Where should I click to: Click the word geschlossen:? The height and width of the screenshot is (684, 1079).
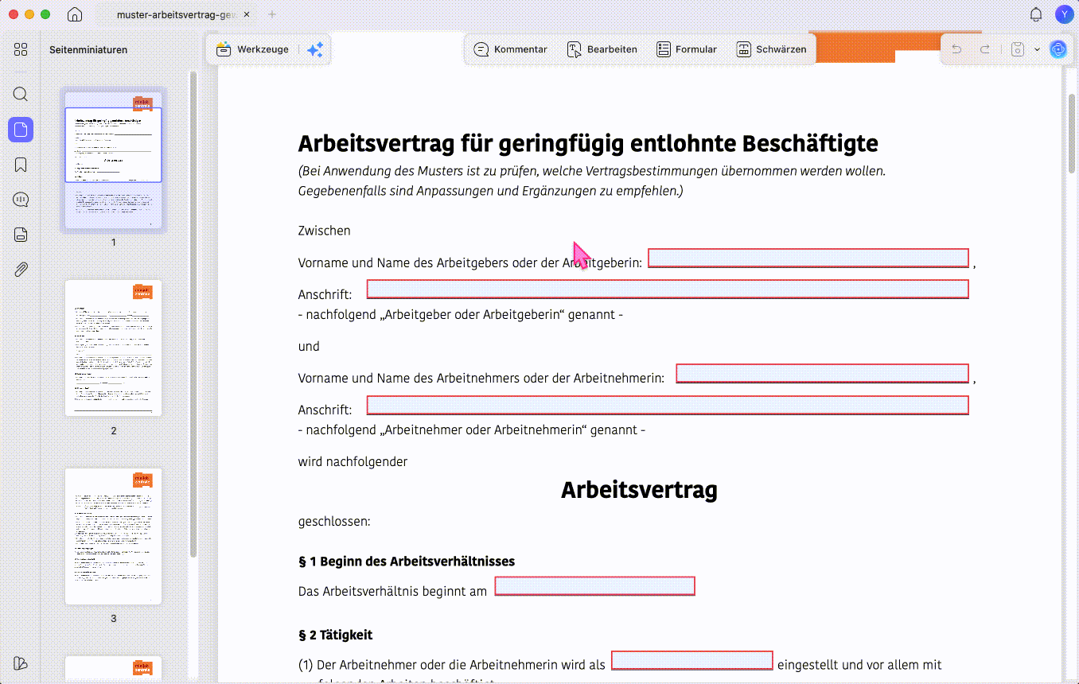(x=334, y=522)
